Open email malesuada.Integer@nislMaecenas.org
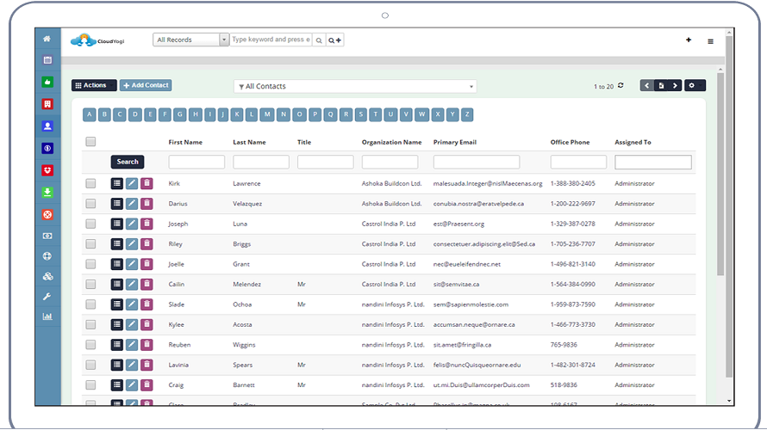The height and width of the screenshot is (430, 767). coord(488,184)
